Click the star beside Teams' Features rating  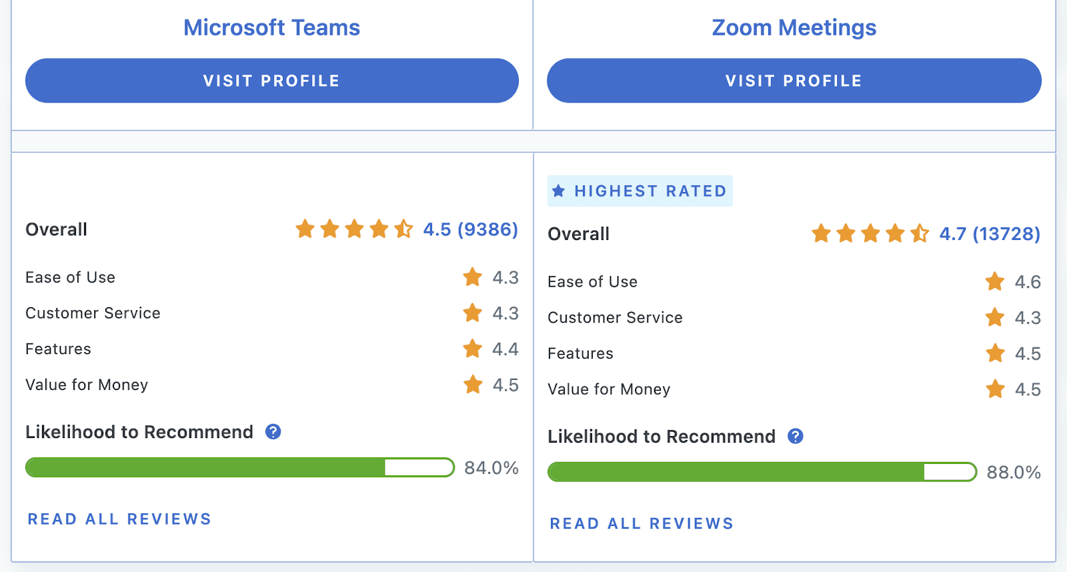pyautogui.click(x=472, y=349)
